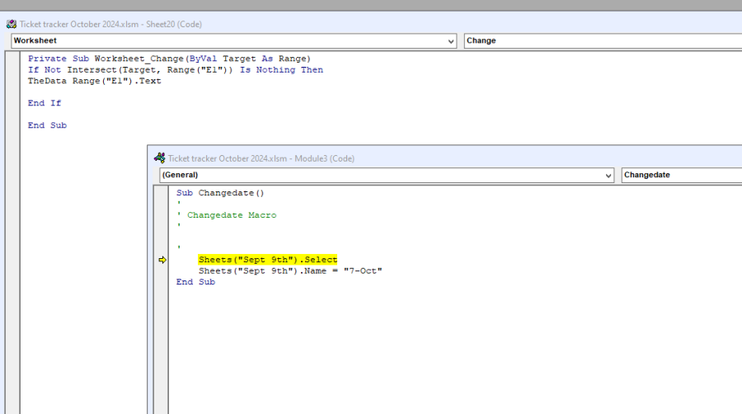The height and width of the screenshot is (414, 742).
Task: Click the yellow execution pointer arrow in margin
Action: pyautogui.click(x=162, y=260)
